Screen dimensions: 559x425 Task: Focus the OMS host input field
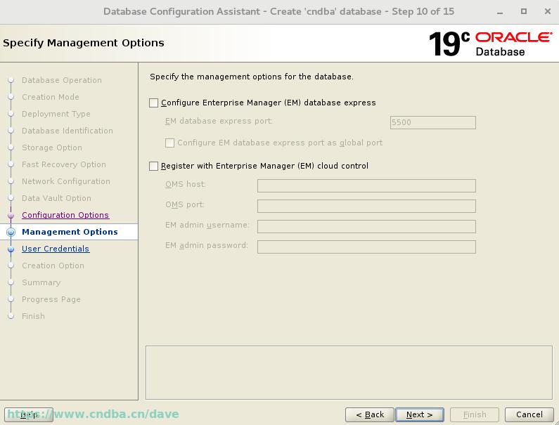point(366,185)
